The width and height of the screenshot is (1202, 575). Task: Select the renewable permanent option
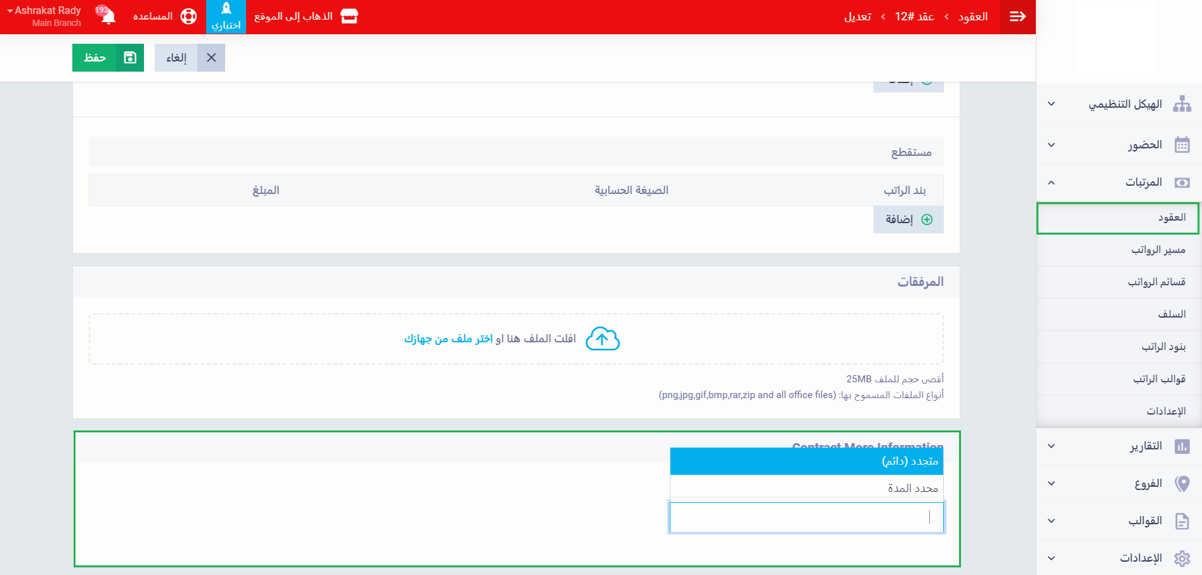(x=806, y=462)
